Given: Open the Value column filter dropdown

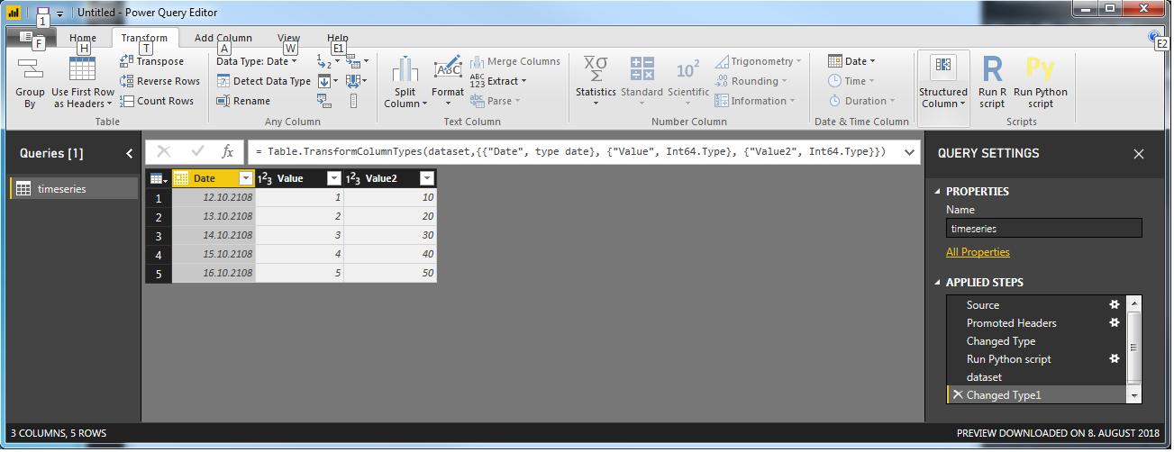Looking at the screenshot, I should click(x=334, y=178).
